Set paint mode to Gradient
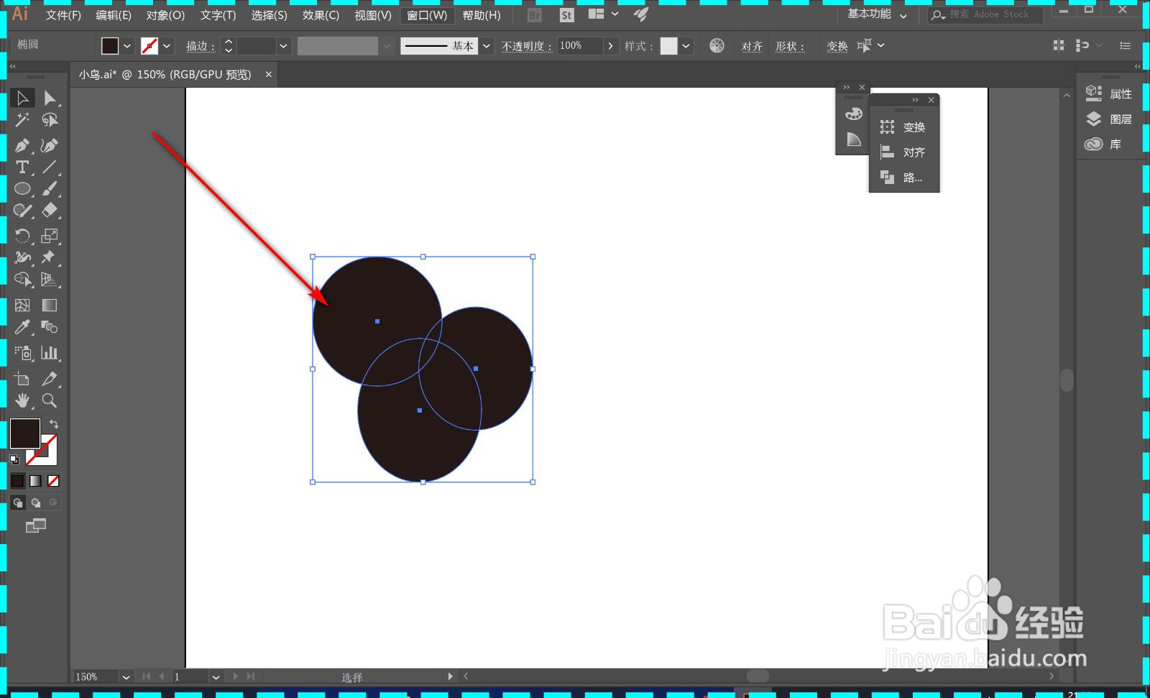The image size is (1150, 698). pyautogui.click(x=35, y=481)
